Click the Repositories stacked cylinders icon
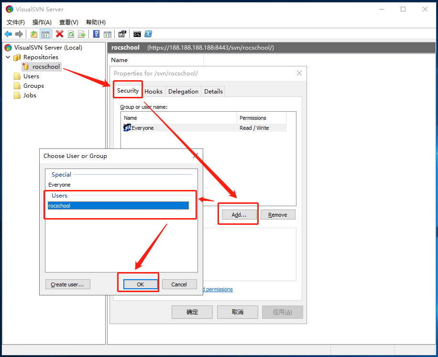Screen dimensions: 438x357 [17, 57]
